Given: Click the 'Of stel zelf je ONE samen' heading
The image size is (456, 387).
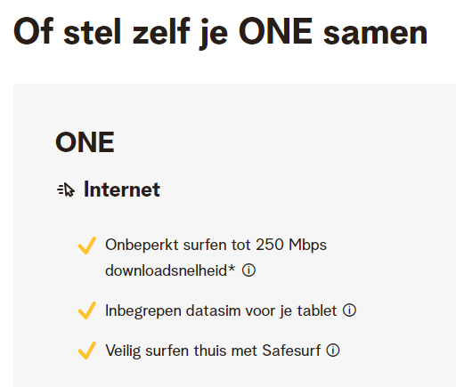Looking at the screenshot, I should 220,32.
